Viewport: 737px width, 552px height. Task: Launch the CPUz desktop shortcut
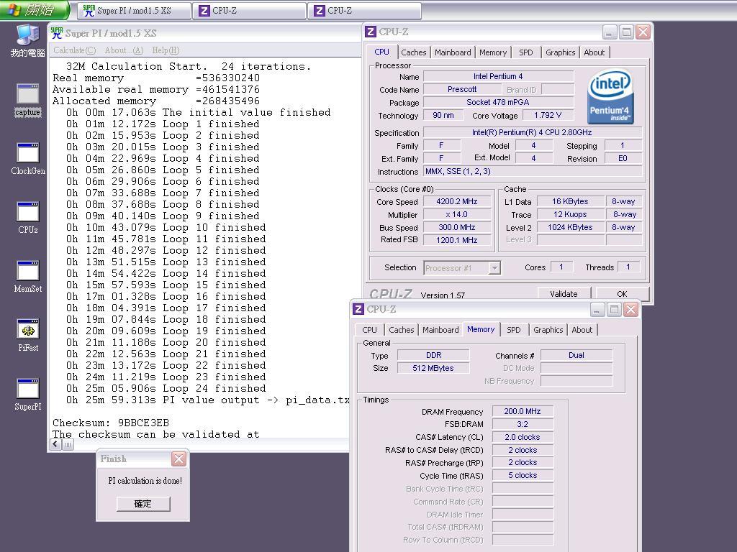(28, 218)
